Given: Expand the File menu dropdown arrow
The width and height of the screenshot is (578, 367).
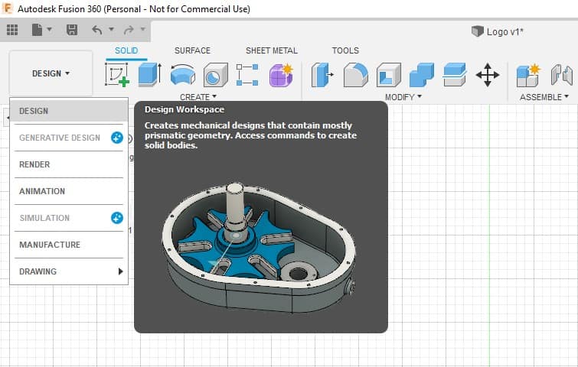Looking at the screenshot, I should [x=50, y=29].
